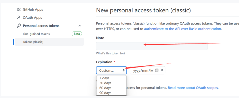Click the Beta badge next to Fine-grained tokens

point(77,34)
